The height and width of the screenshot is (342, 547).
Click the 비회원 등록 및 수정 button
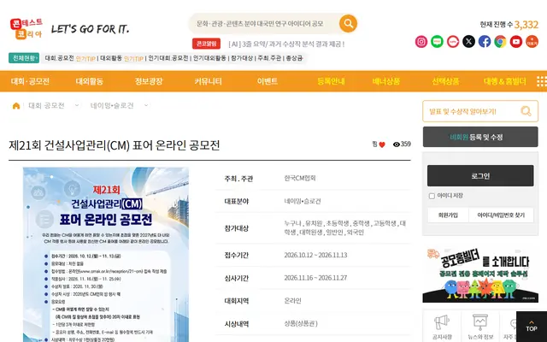(480, 137)
